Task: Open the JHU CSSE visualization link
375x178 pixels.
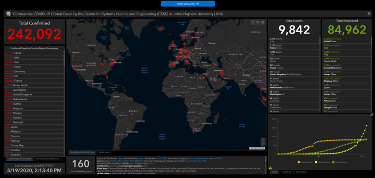Action: click(162, 158)
